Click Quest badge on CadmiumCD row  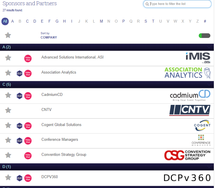click(19, 96)
